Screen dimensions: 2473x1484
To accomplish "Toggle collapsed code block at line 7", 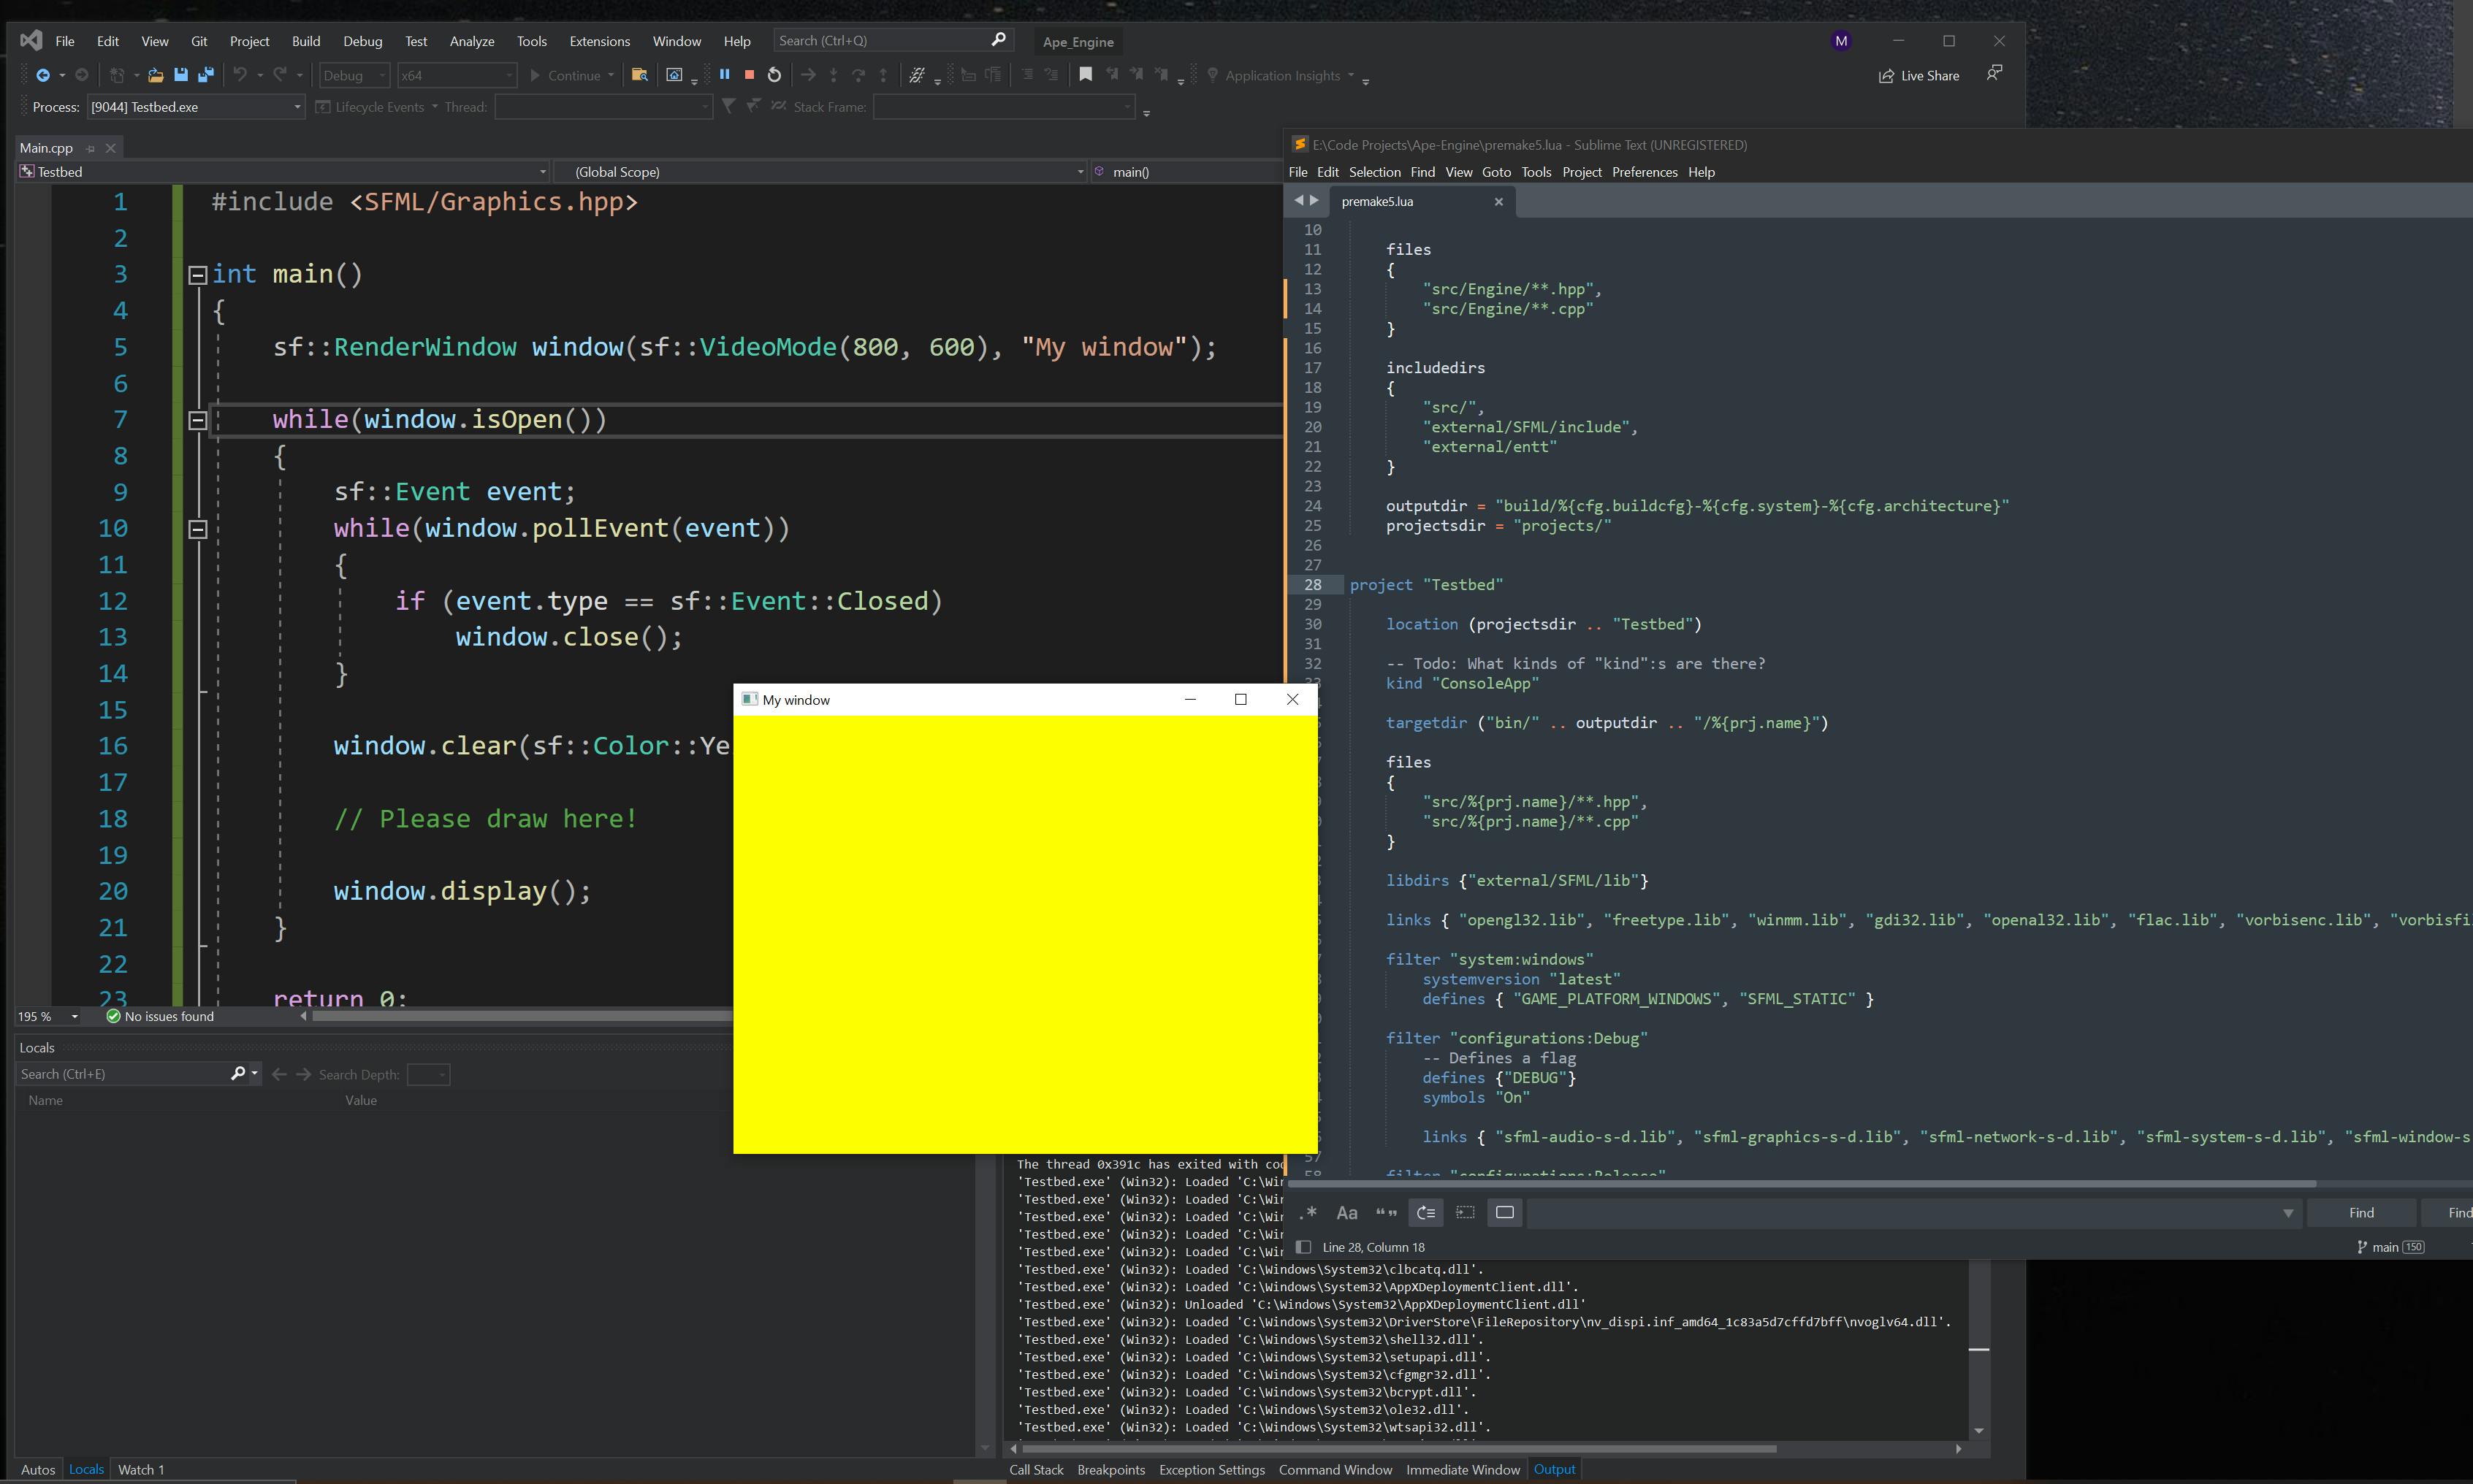I will click(x=198, y=418).
